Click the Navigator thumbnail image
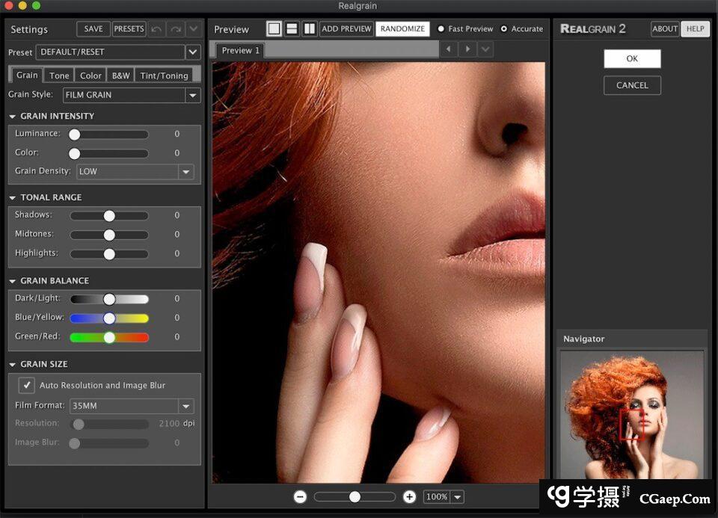The width and height of the screenshot is (718, 518). coord(632,415)
